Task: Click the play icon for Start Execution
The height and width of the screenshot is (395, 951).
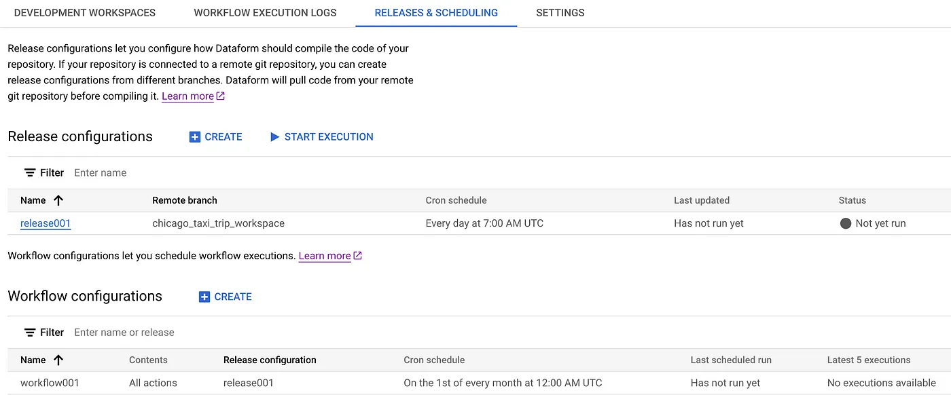Action: 274,137
